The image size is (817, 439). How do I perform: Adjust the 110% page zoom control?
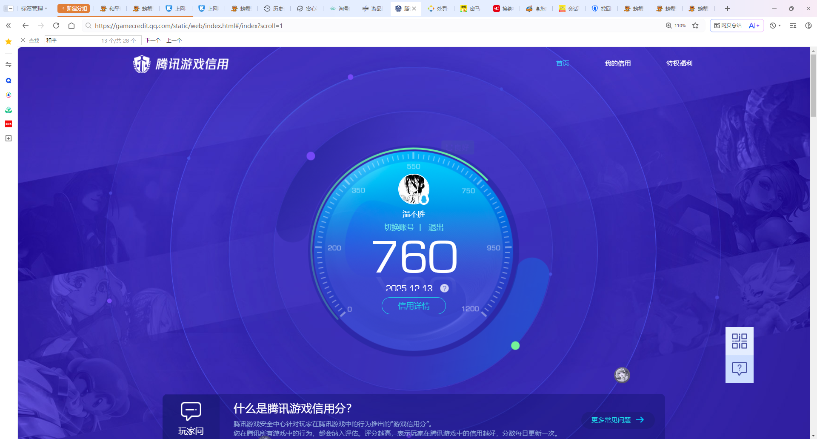[676, 26]
